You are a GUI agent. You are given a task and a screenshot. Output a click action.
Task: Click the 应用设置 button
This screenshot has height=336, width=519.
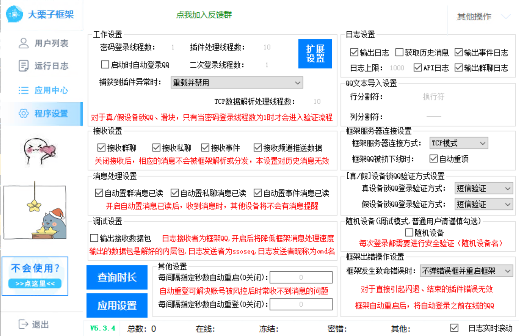[x=117, y=305]
